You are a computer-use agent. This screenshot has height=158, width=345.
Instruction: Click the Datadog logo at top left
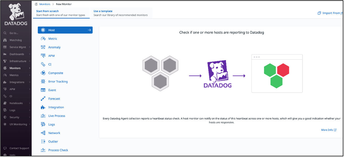pyautogui.click(x=16, y=15)
